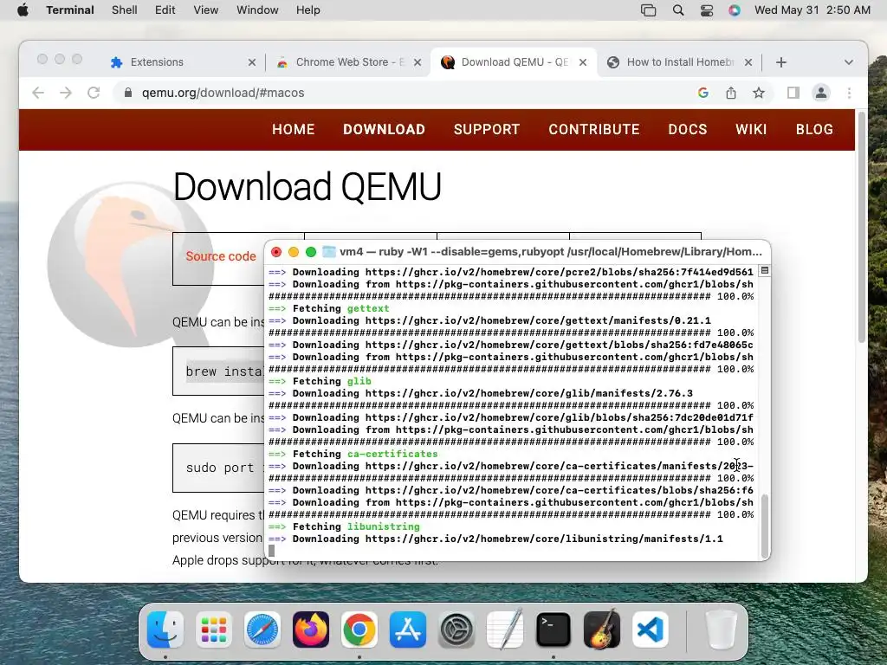887x665 pixels.
Task: Click the Terminal window scrollbar thumb
Action: pos(765,526)
